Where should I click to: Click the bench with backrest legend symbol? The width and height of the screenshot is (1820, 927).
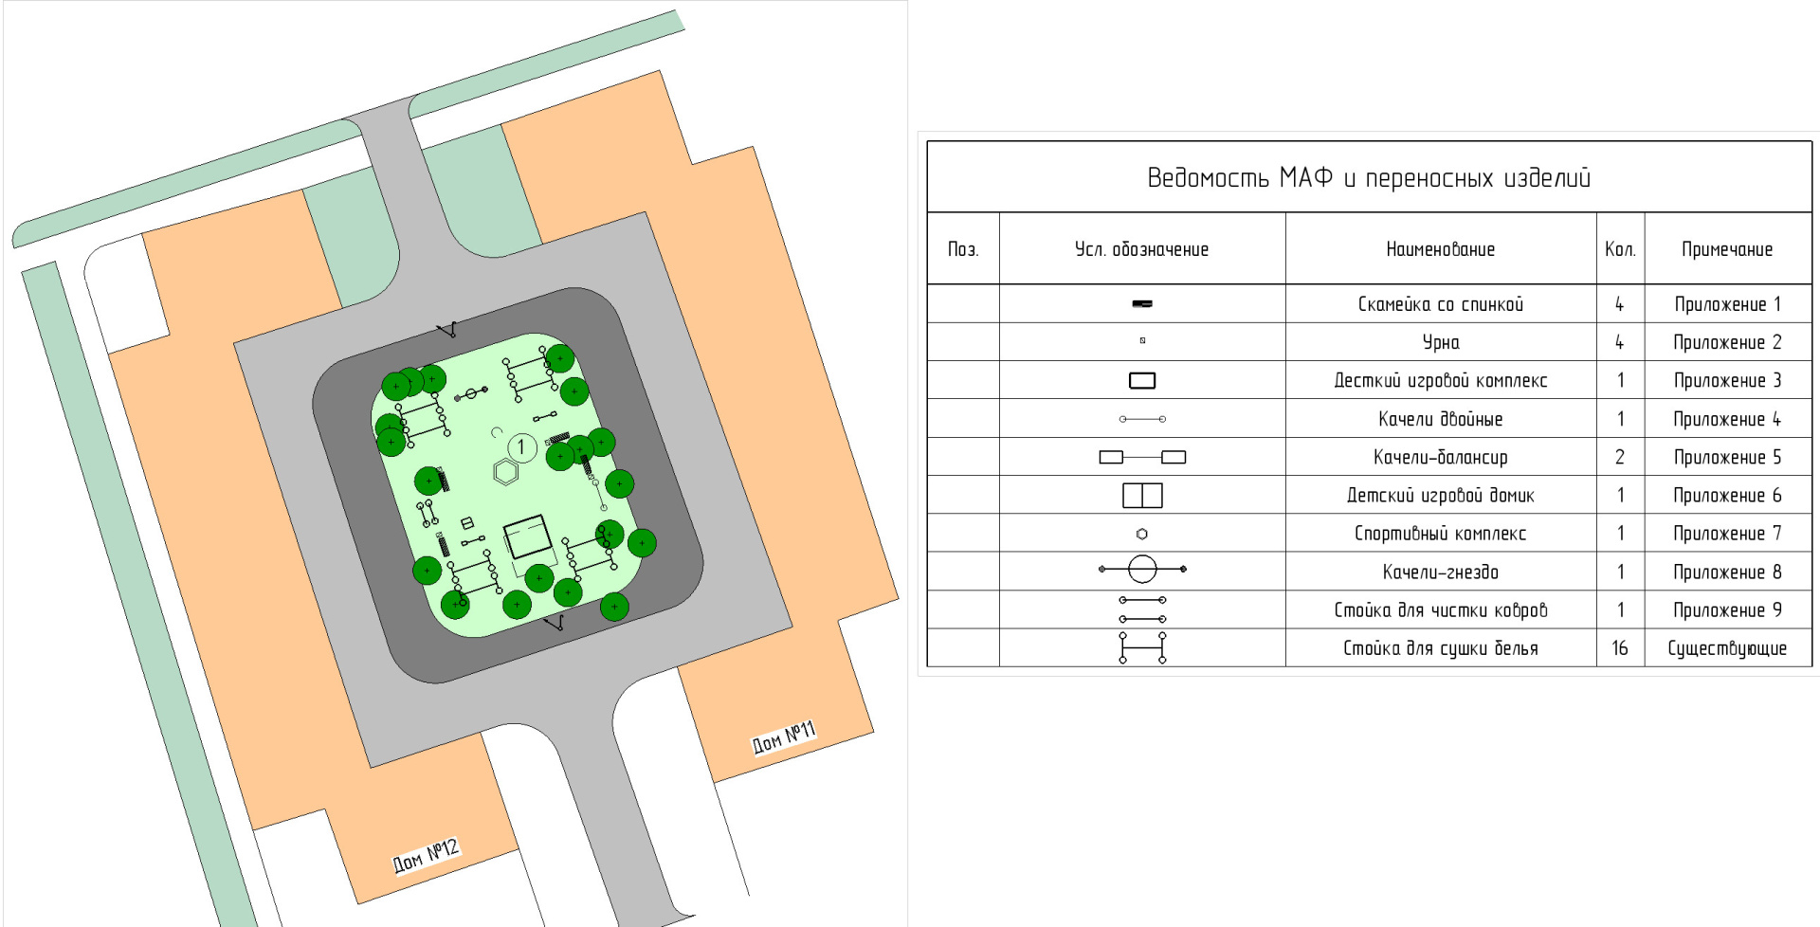(x=1142, y=304)
